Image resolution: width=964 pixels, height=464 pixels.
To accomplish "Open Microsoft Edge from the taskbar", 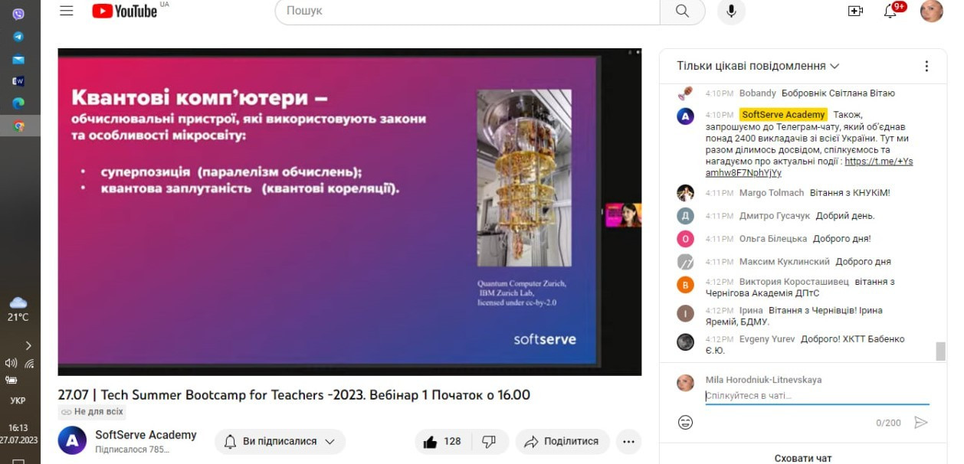I will pyautogui.click(x=18, y=103).
